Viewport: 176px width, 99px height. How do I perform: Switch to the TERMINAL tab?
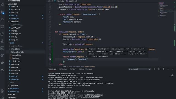pyautogui.click(x=52, y=69)
